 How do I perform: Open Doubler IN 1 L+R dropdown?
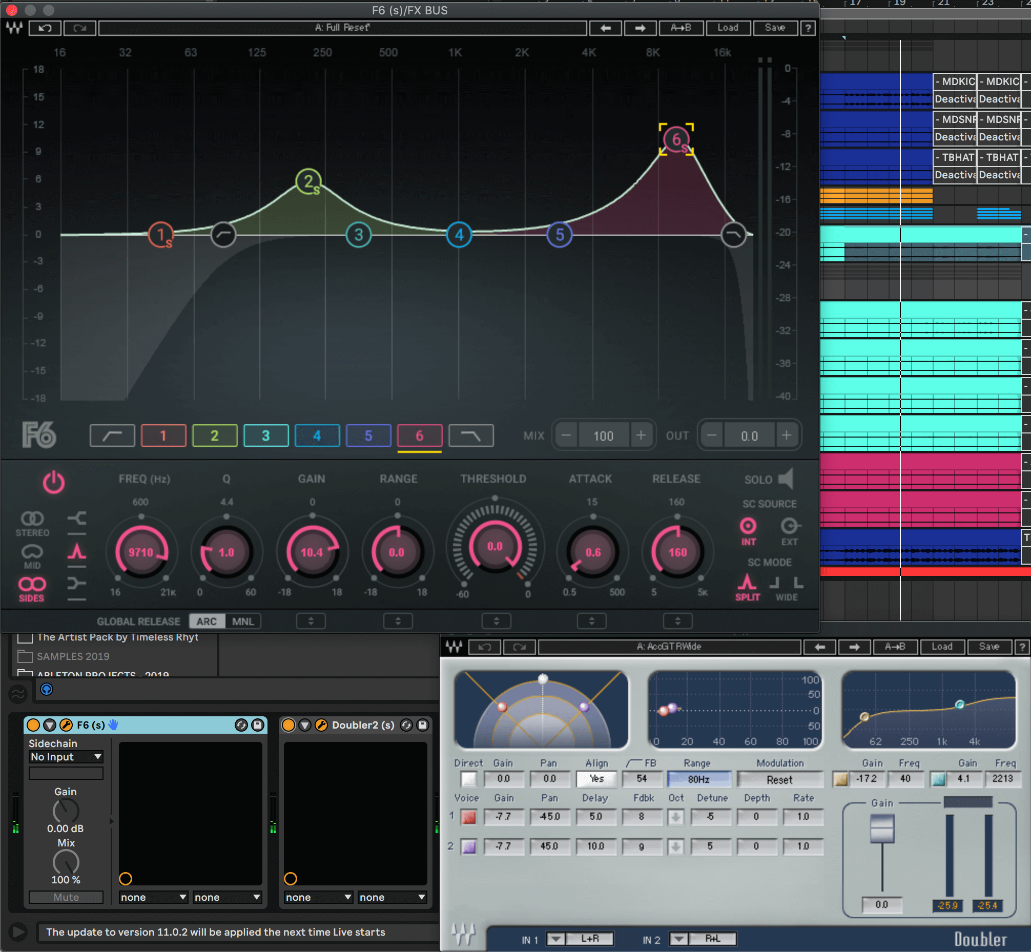point(580,938)
